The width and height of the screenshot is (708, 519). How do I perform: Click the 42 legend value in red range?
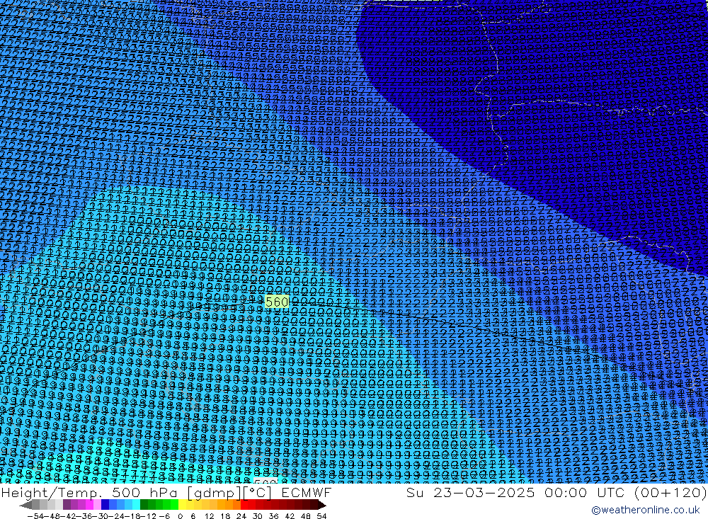coord(290,516)
